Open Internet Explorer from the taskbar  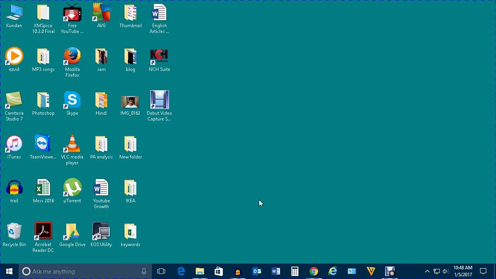point(332,271)
